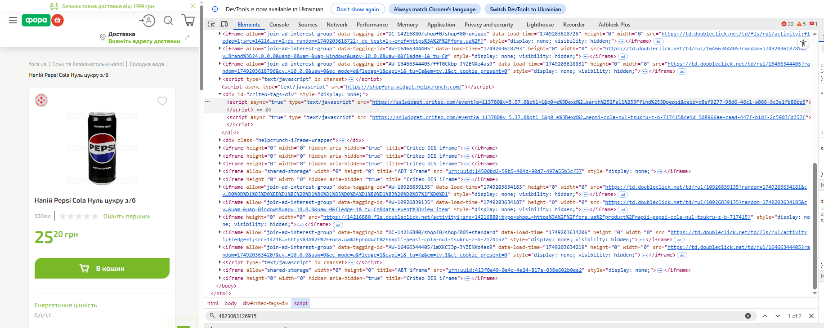Screen dimensions: 824x328
Task: Open fora.ua breadcrumb link
Action: (38, 64)
